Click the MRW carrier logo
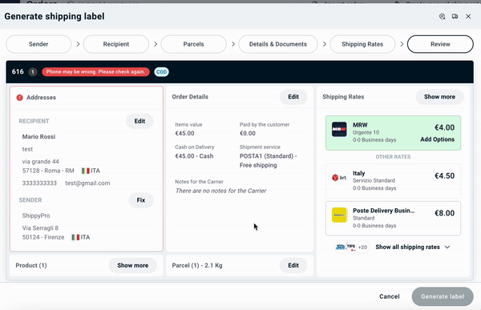The height and width of the screenshot is (310, 481). (x=339, y=130)
